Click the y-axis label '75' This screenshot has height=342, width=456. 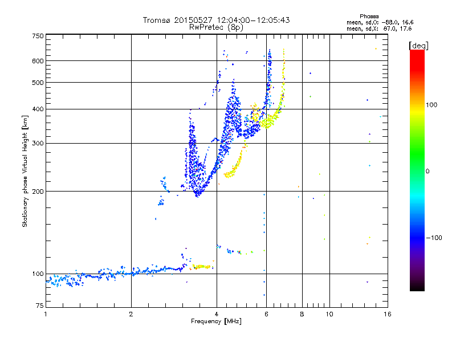tap(40, 306)
